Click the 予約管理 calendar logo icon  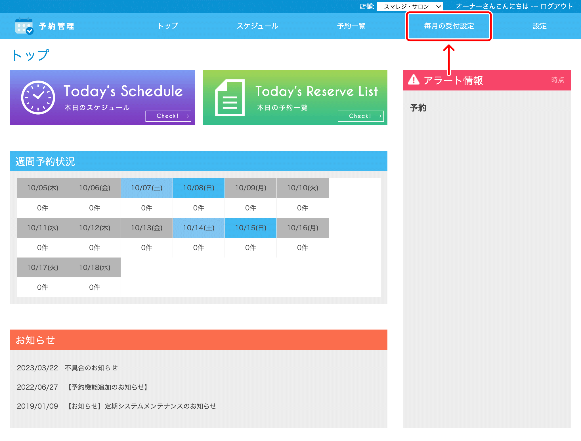(24, 26)
